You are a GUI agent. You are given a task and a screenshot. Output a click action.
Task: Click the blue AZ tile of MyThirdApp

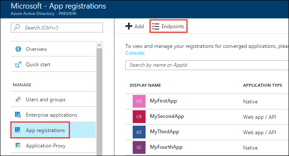[139, 132]
